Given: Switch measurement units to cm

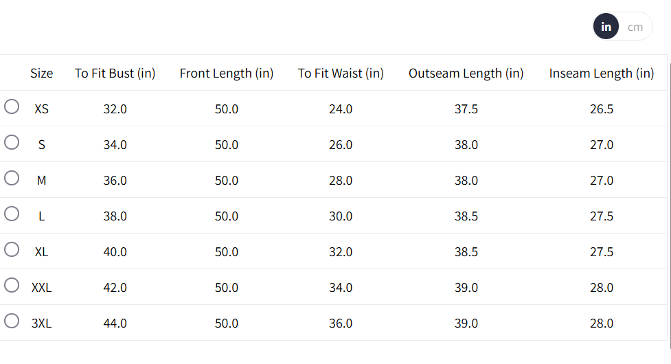Looking at the screenshot, I should pos(635,27).
